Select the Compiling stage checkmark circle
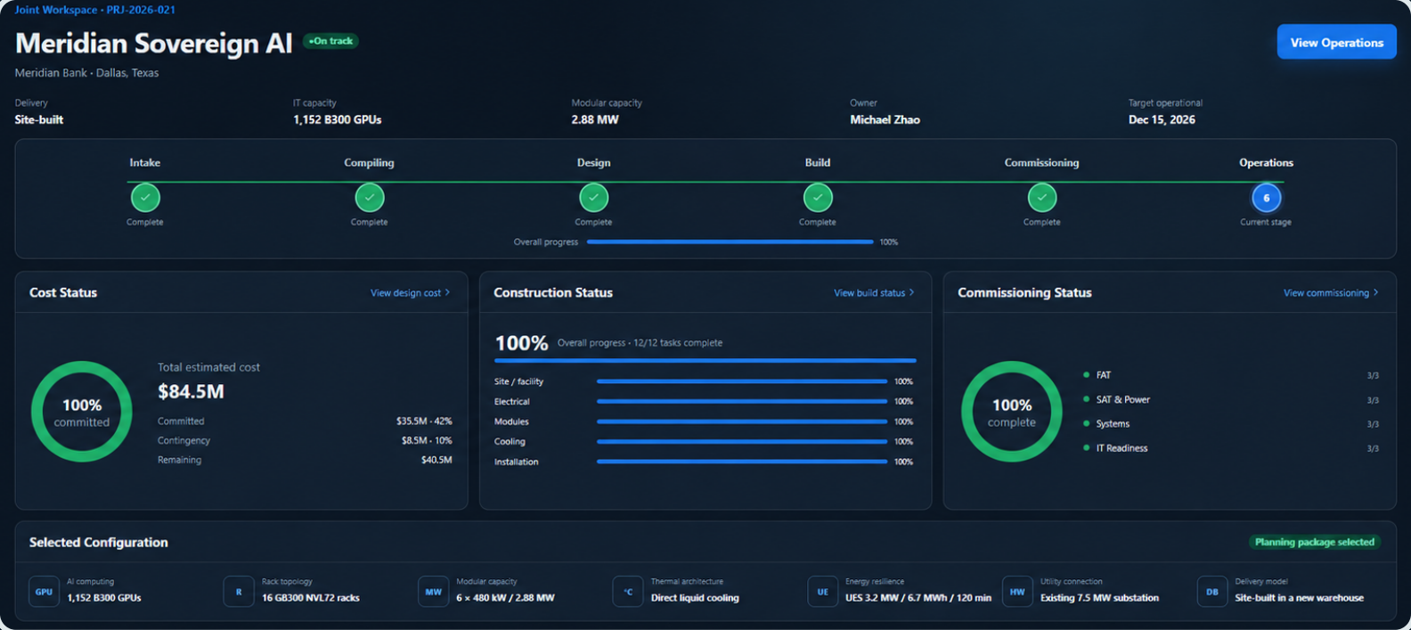The image size is (1411, 630). point(370,197)
